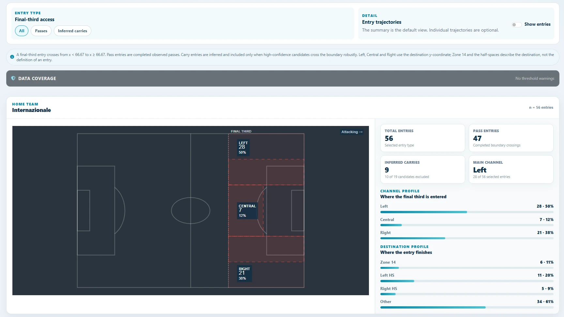Click the "11 · 20%" Left HS value
The image size is (564, 317).
[x=545, y=275]
